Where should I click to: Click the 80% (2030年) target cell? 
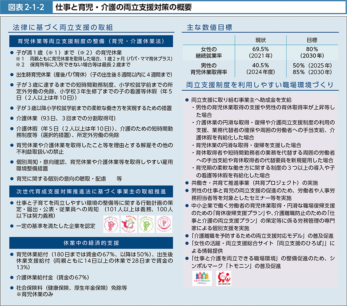(312, 52)
